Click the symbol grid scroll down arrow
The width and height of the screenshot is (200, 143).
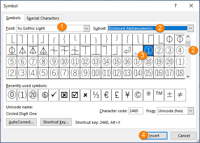tap(188, 77)
